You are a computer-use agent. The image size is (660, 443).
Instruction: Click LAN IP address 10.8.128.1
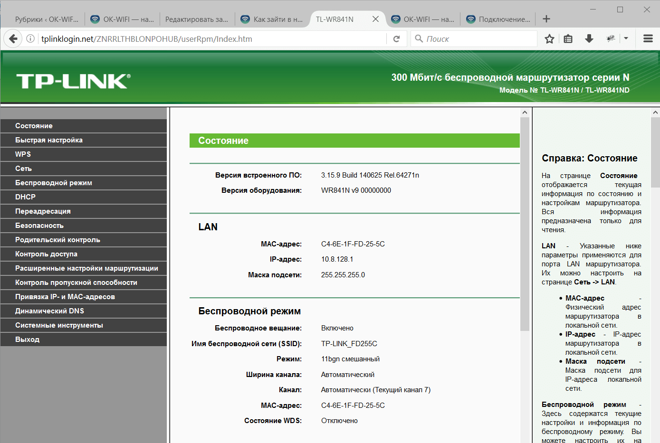337,259
